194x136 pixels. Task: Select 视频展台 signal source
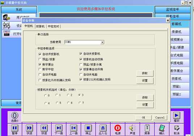click(180, 40)
